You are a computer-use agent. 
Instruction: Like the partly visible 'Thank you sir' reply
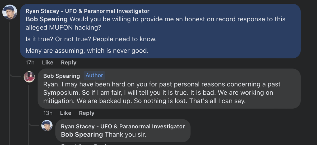pos(79,144)
